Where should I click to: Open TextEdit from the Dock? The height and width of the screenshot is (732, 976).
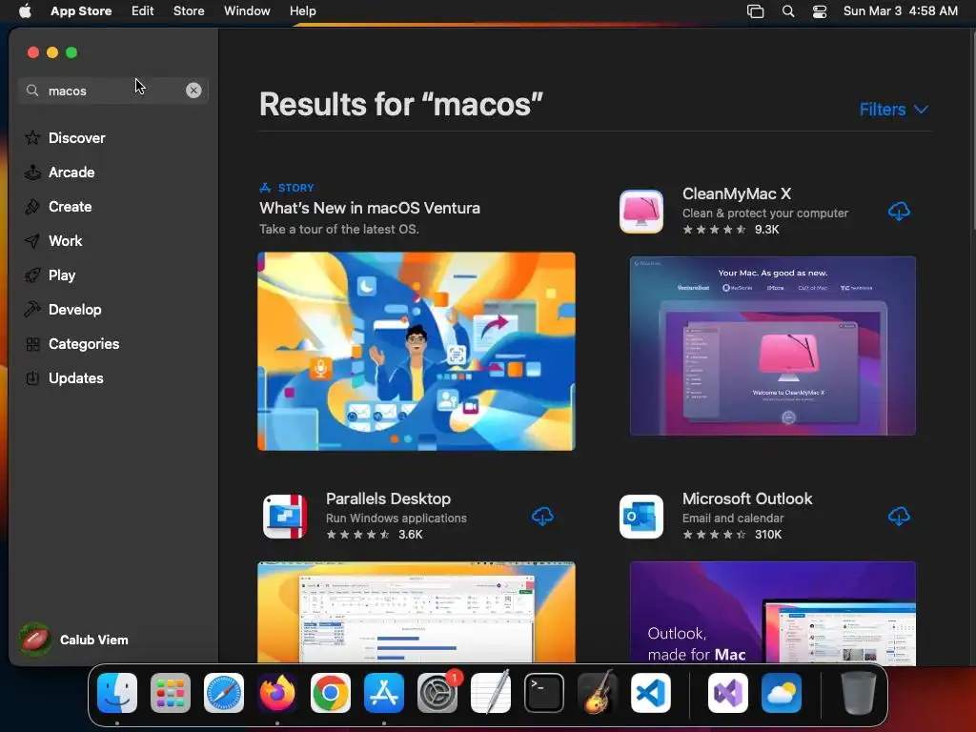[x=491, y=693]
